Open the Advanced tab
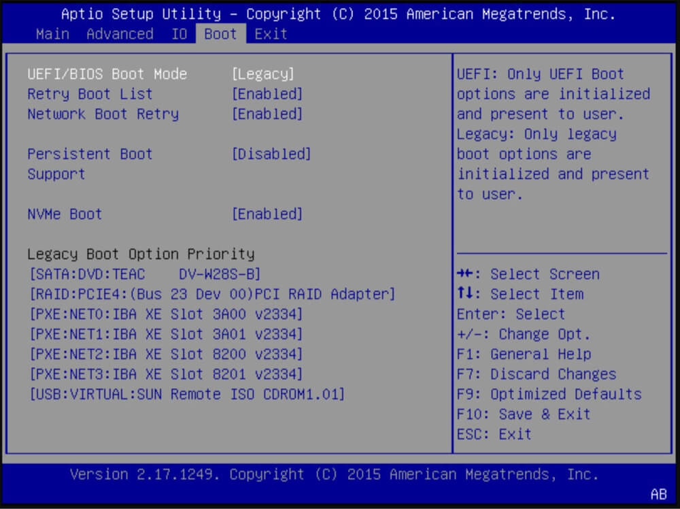This screenshot has height=509, width=680. click(120, 34)
